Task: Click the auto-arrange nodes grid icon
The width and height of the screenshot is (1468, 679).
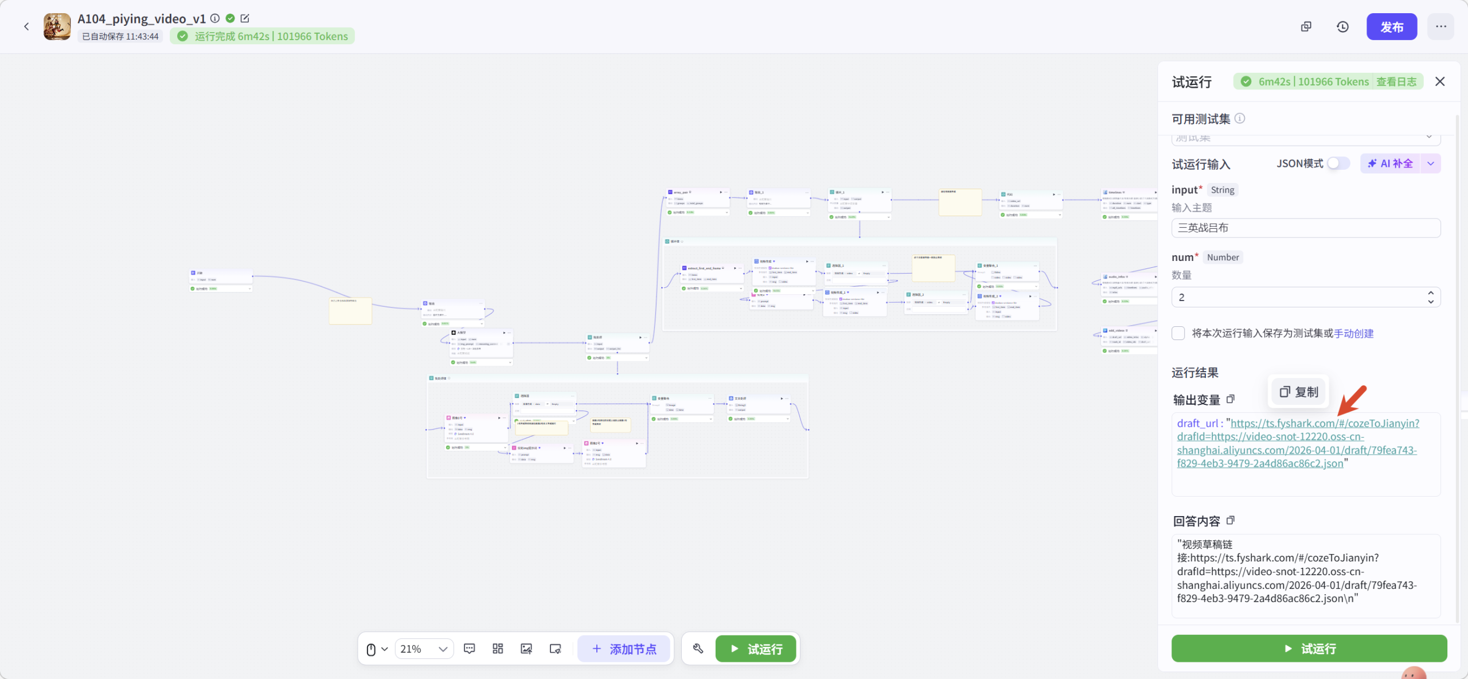Action: (498, 649)
